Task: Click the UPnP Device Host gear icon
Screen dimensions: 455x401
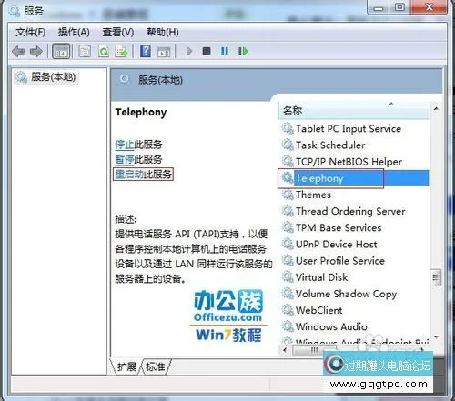Action: coord(288,244)
